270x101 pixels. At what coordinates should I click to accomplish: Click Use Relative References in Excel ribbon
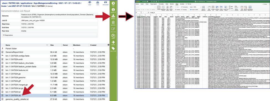[x=250, y=8]
